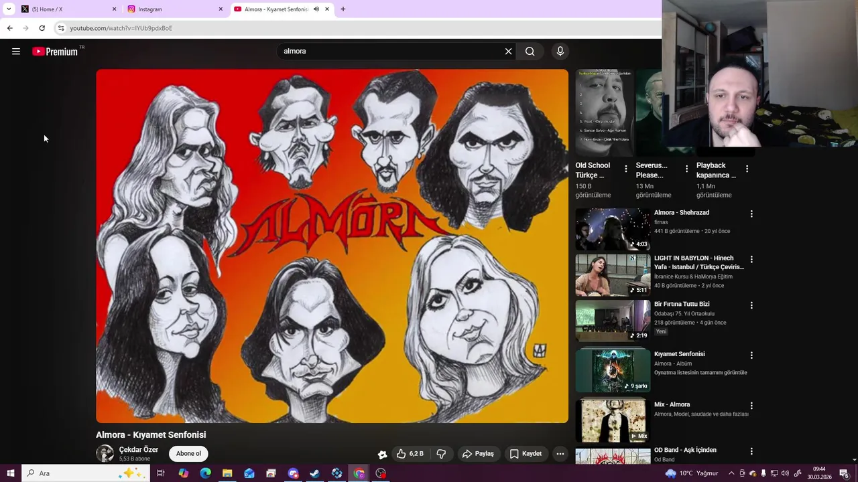The height and width of the screenshot is (482, 858).
Task: Open File Explorer from the taskbar
Action: tap(227, 473)
